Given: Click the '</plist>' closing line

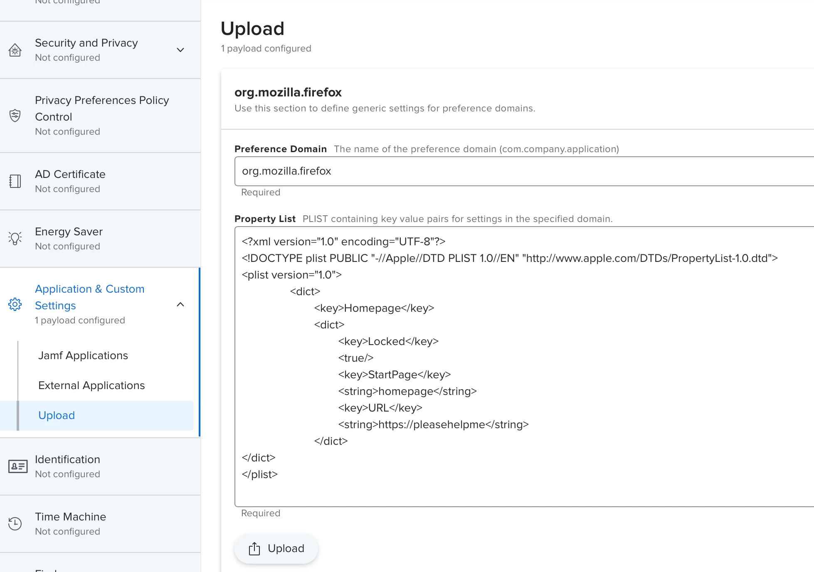Looking at the screenshot, I should point(259,474).
